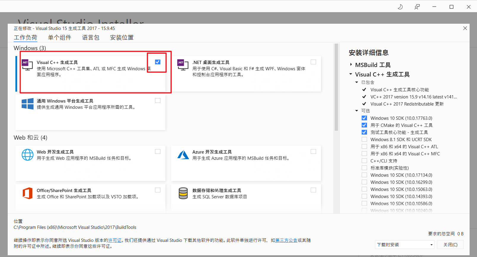This screenshot has width=477, height=257.
Task: Check Windows 10 SDK (10.0.14393.0)
Action: coord(364,196)
